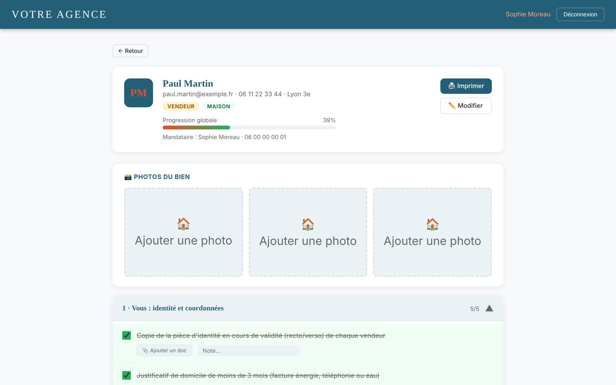Click the Progression globale progress bar

tap(249, 128)
